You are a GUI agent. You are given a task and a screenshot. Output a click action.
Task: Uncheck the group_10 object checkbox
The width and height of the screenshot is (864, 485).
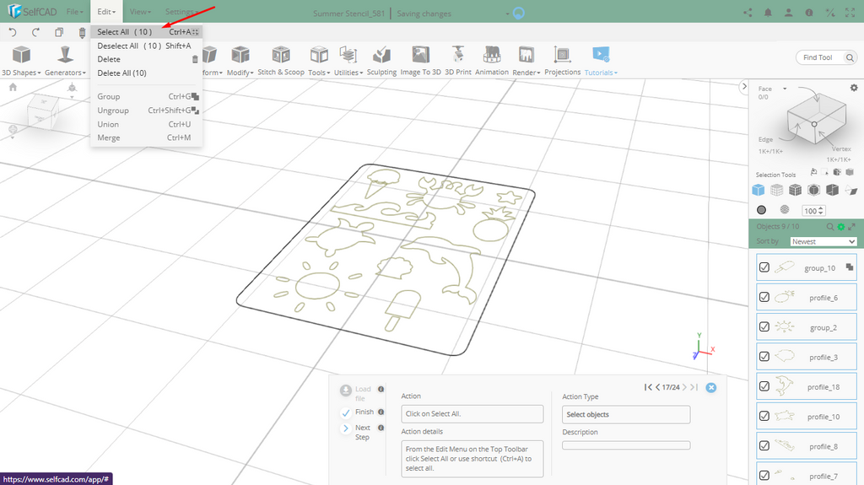tap(764, 267)
